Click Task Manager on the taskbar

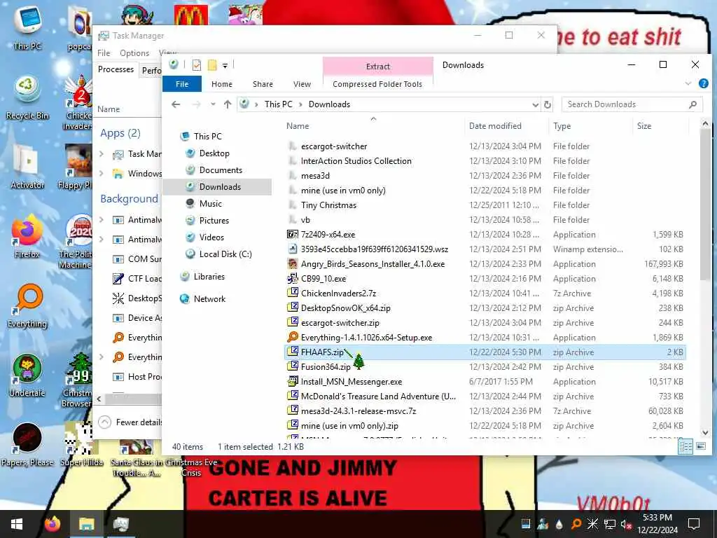coord(120,524)
